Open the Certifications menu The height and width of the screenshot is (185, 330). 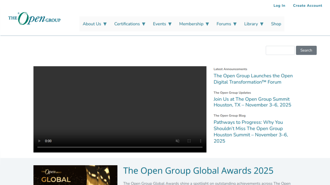point(127,24)
